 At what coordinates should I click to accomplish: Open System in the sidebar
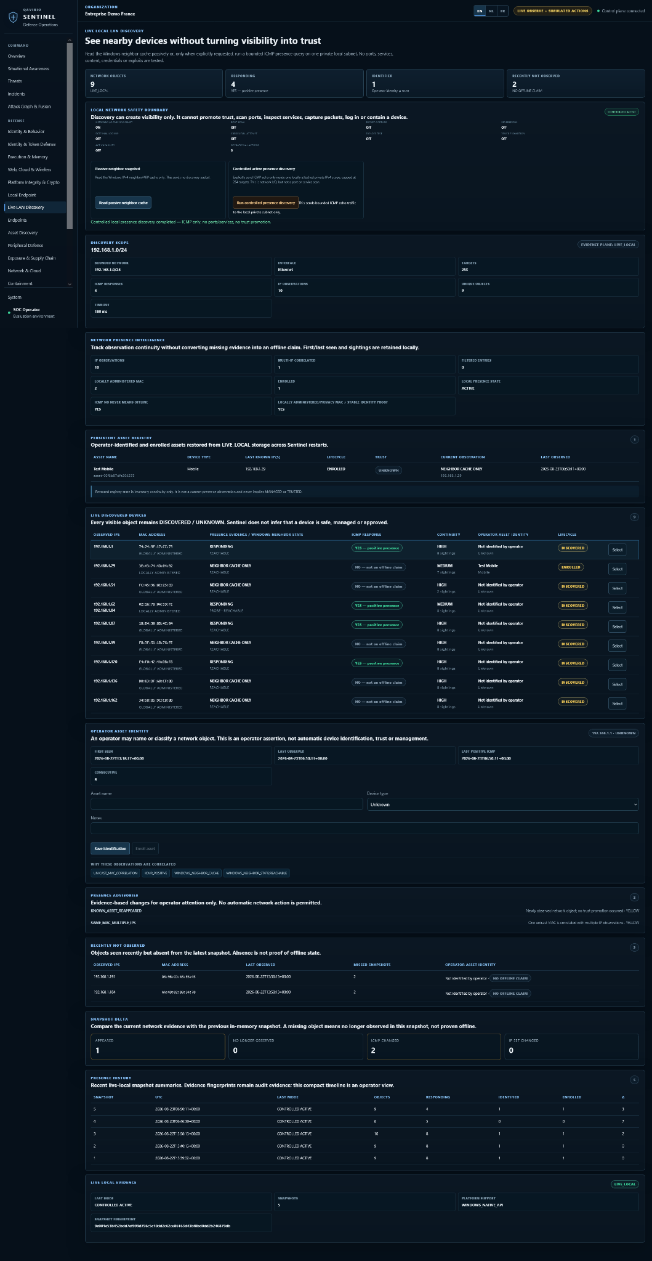15,297
